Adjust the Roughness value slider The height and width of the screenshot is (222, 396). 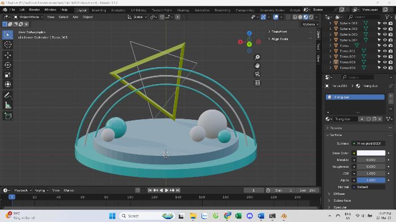click(x=371, y=167)
